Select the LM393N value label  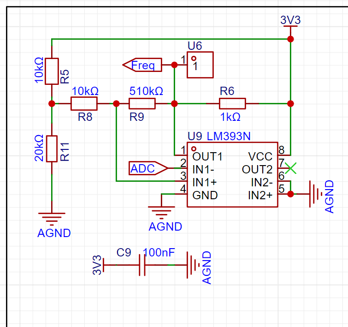point(229,136)
